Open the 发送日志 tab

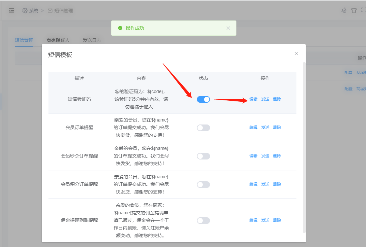(92, 40)
